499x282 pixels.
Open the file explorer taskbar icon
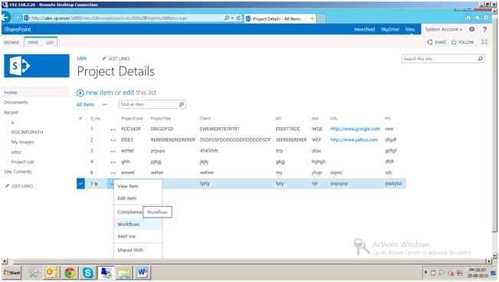124,273
